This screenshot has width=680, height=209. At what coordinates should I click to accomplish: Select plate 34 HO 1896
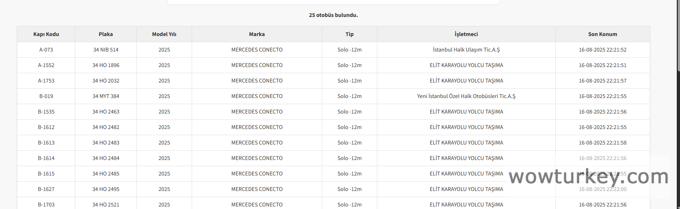tap(106, 65)
